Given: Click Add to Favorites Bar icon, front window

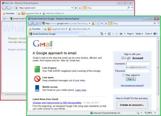Looking at the screenshot, I should [x=45, y=29].
